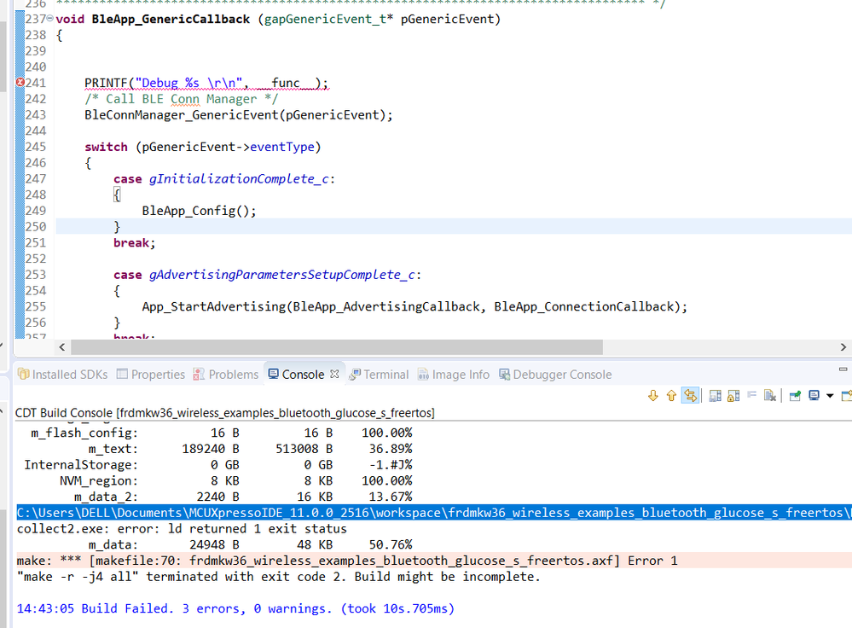Collapse function fold at line 237
This screenshot has height=628, width=852.
[x=50, y=19]
